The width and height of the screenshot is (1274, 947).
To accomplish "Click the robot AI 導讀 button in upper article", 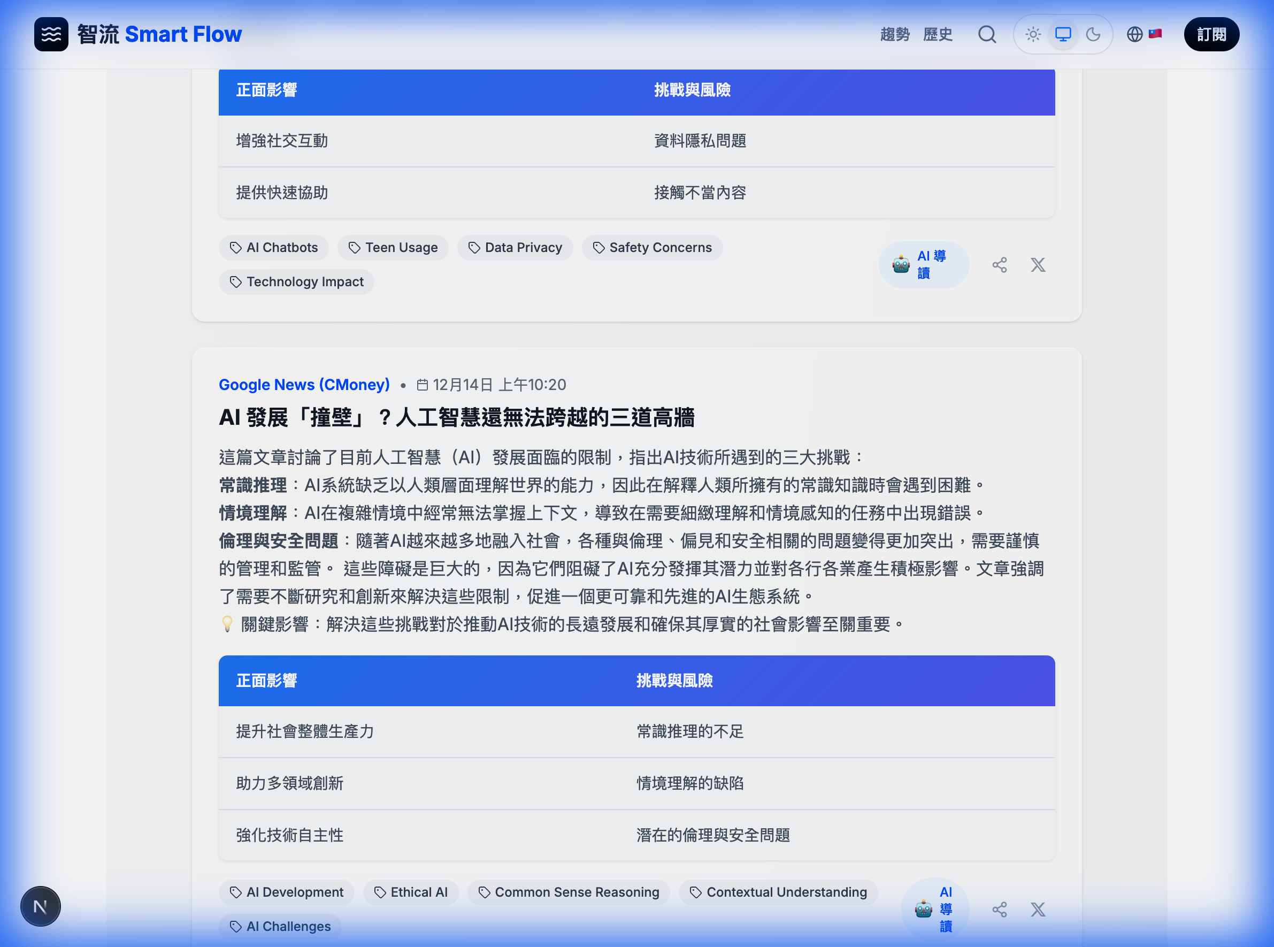I will tap(924, 265).
